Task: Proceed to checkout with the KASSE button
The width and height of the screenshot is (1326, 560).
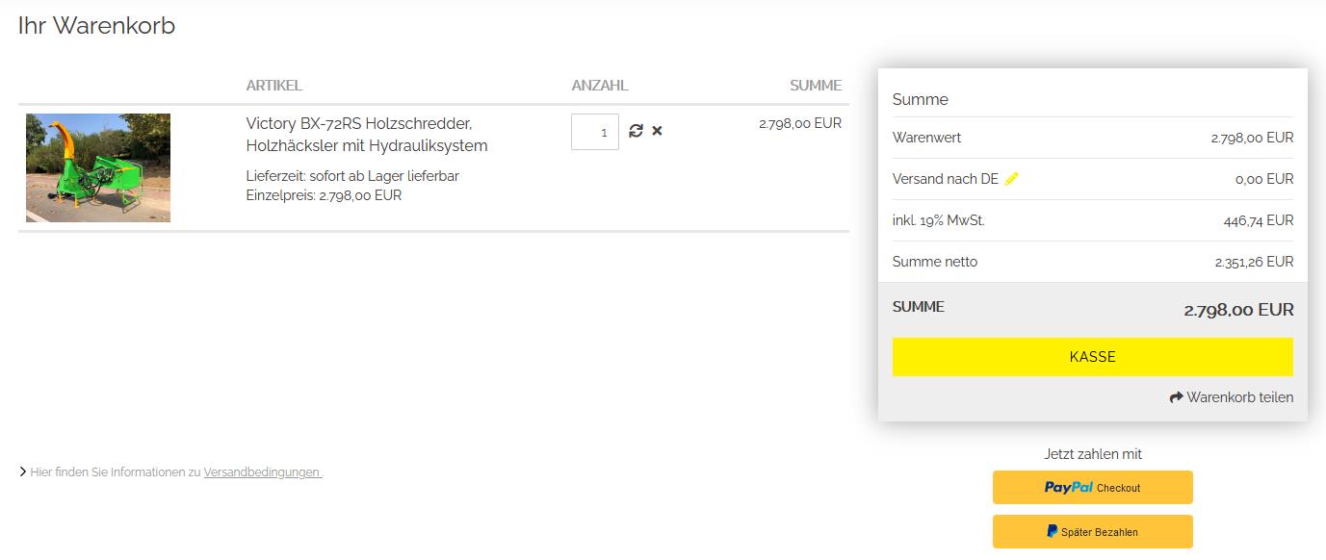Action: point(1092,357)
